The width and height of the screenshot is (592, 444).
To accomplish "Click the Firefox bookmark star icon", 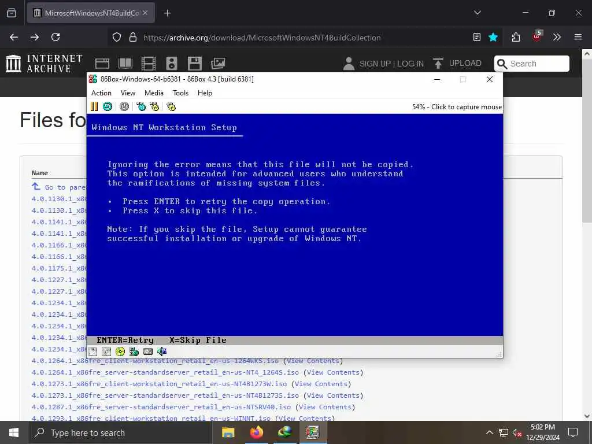I will 493,37.
